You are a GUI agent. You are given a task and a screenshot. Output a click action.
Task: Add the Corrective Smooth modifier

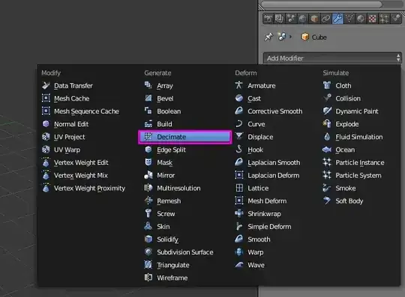(x=268, y=111)
